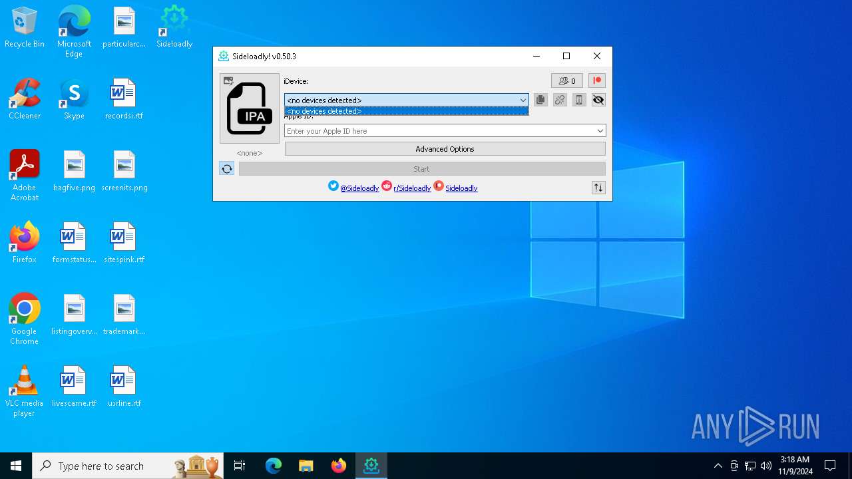Click the Start button
Screen dimensions: 852x479
coord(422,169)
